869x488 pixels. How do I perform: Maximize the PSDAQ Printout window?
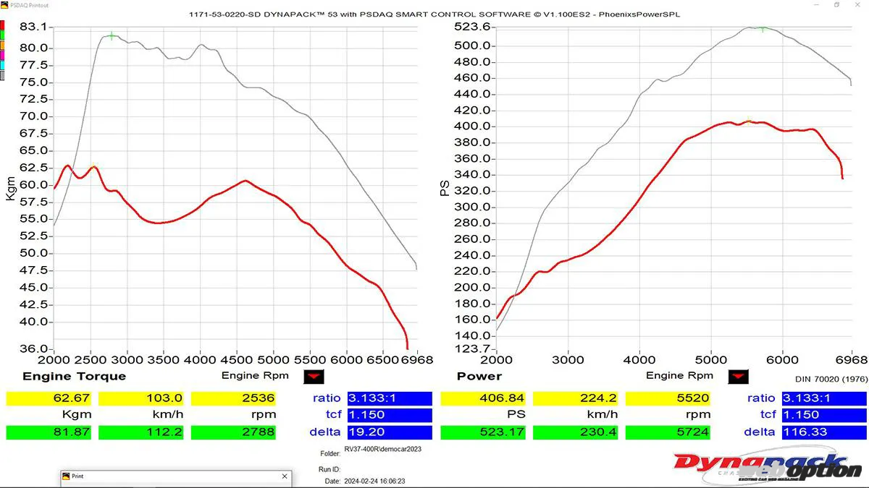(836, 4)
